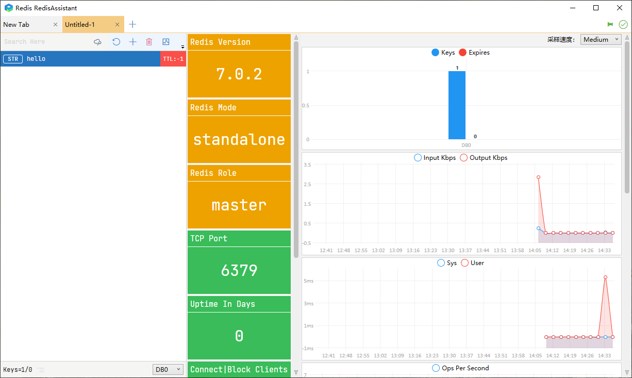Click the charts panel vertical scrollbar thumb
632x378 pixels.
click(627, 117)
